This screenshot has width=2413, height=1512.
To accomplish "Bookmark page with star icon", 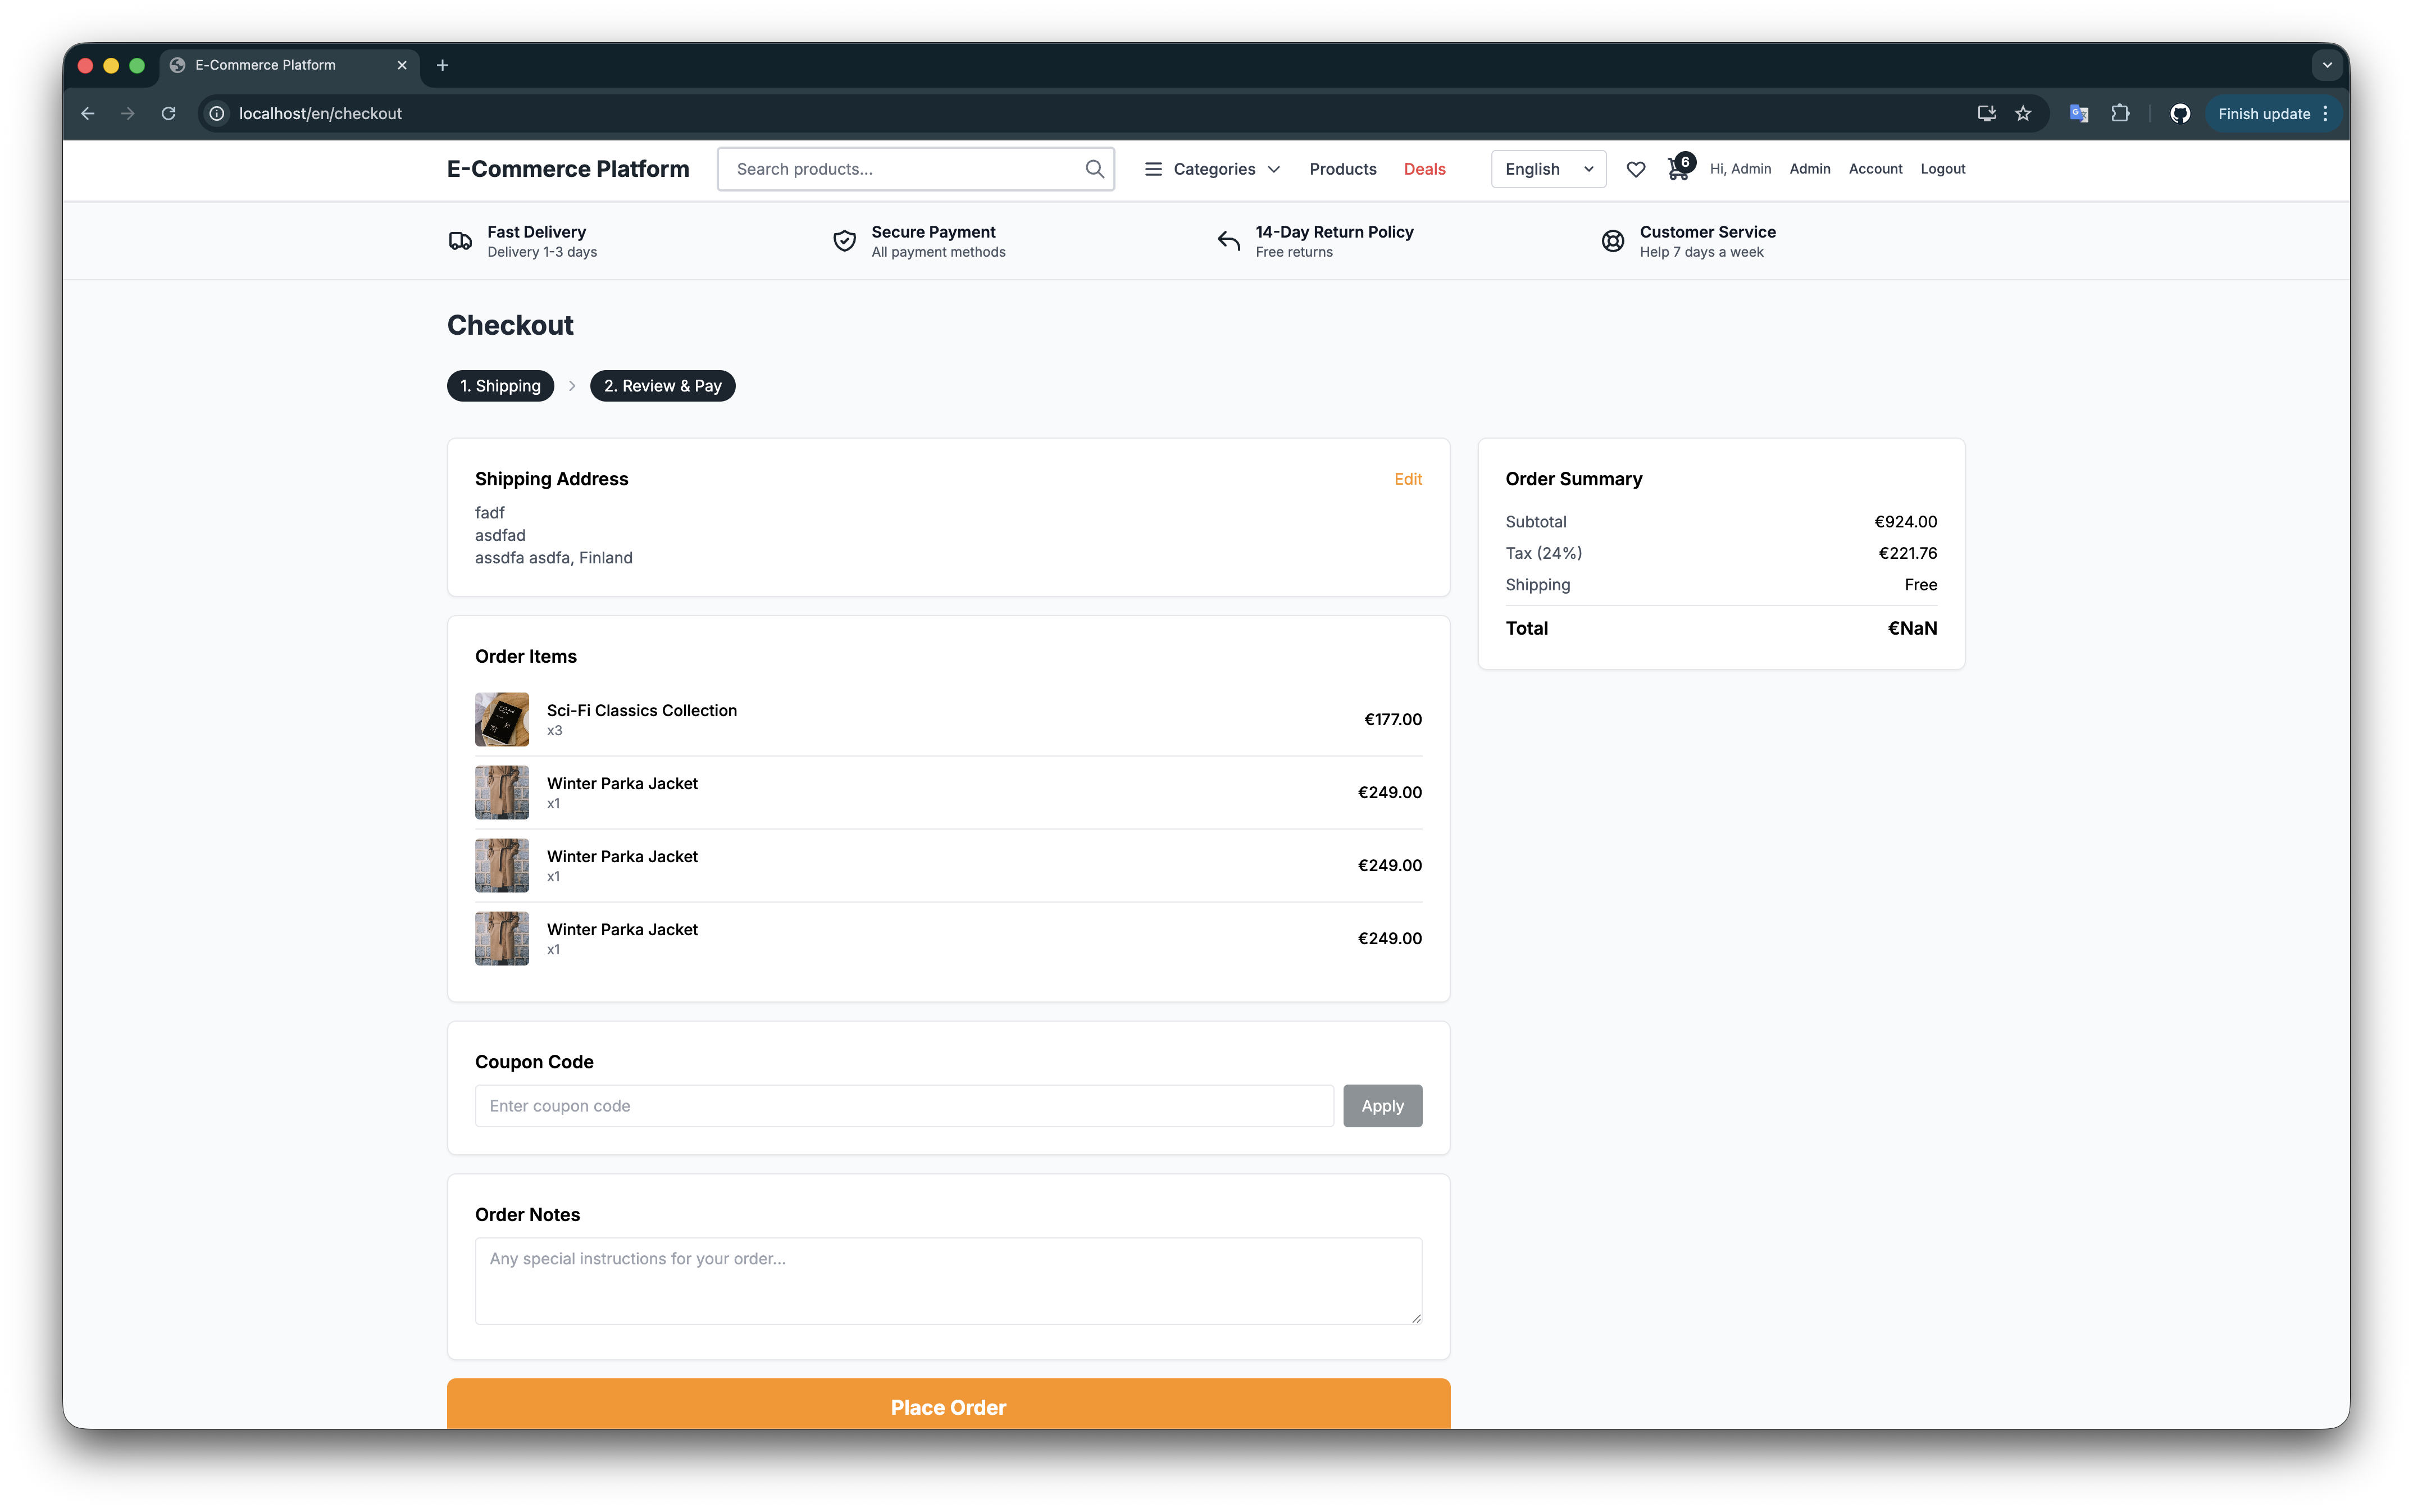I will (2023, 114).
